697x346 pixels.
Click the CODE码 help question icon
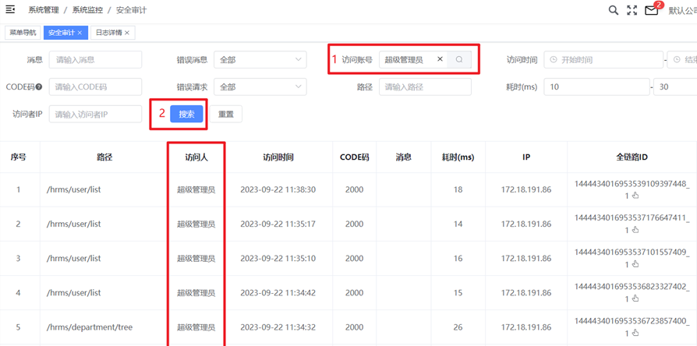click(x=39, y=87)
